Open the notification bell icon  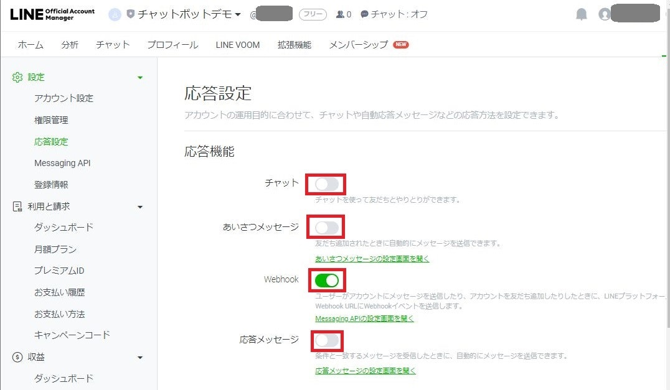pyautogui.click(x=581, y=14)
